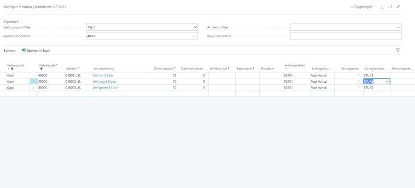Expand STUKS dropdown in Verf zwart row
The height and width of the screenshot is (188, 415).
coord(387,81)
